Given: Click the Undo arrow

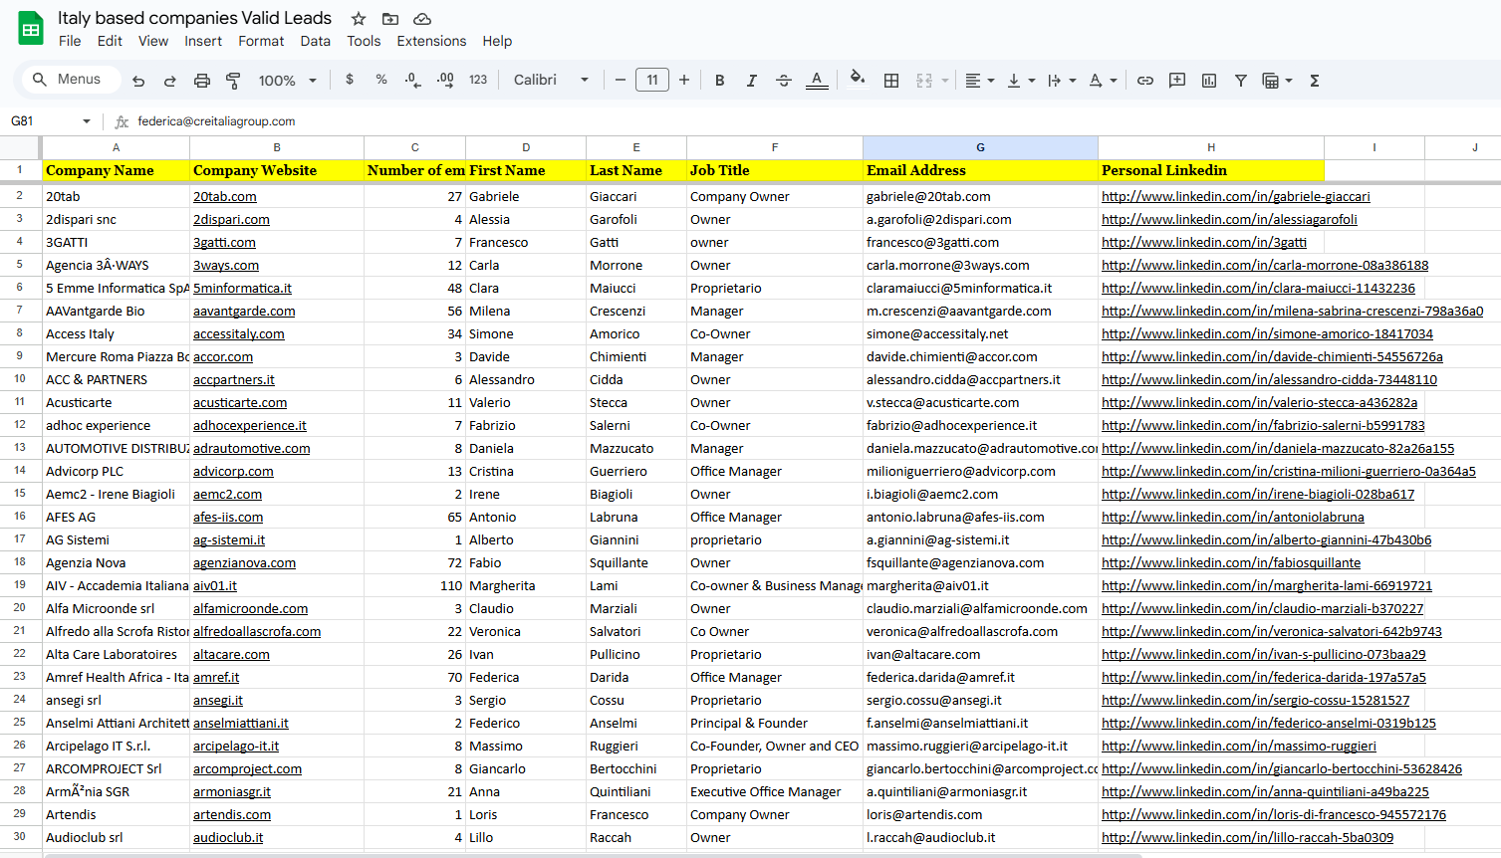Looking at the screenshot, I should tap(138, 81).
